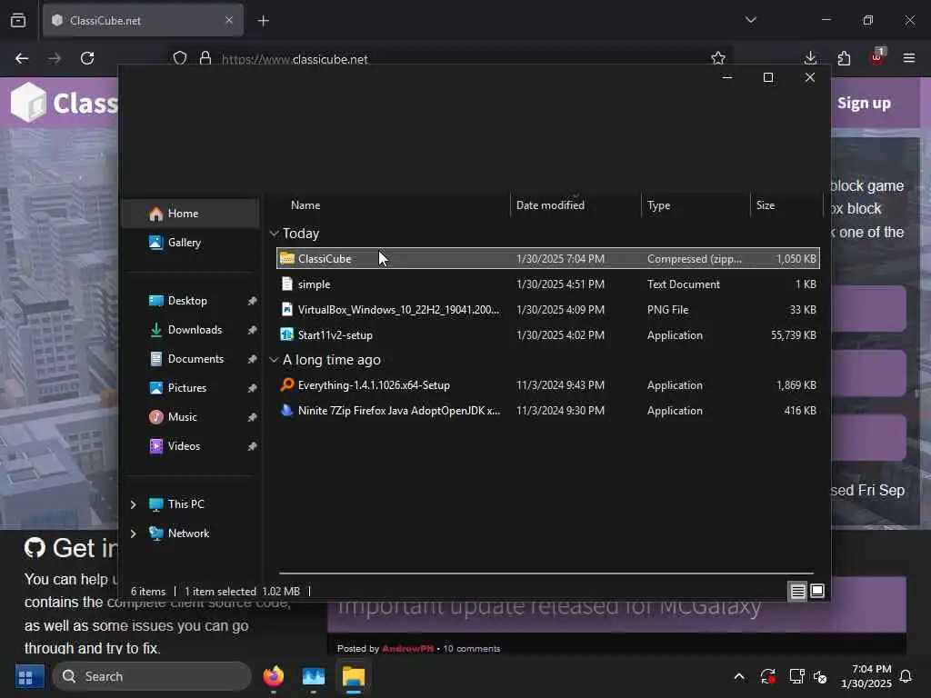Show hidden system tray icons
This screenshot has height=698, width=931.
pos(739,676)
